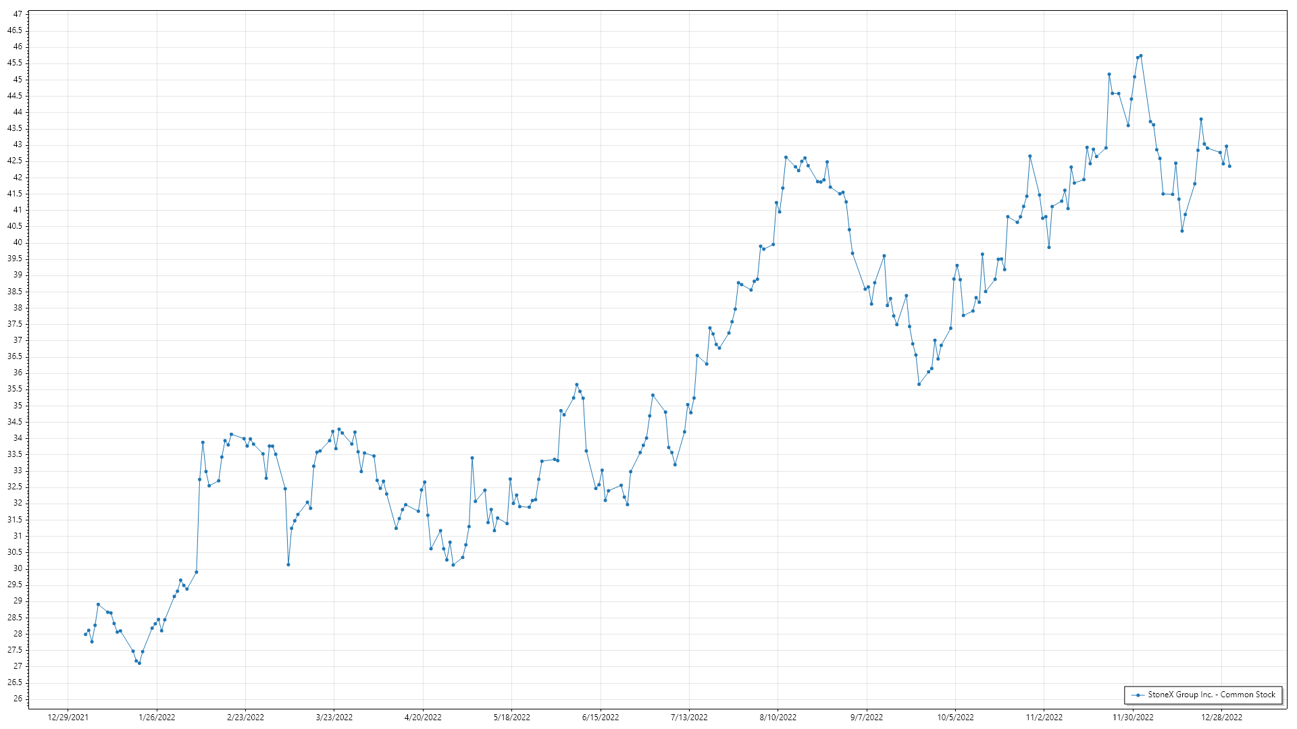Click the 1/26/2022 x-axis date label
The image size is (1297, 729).
tap(157, 718)
